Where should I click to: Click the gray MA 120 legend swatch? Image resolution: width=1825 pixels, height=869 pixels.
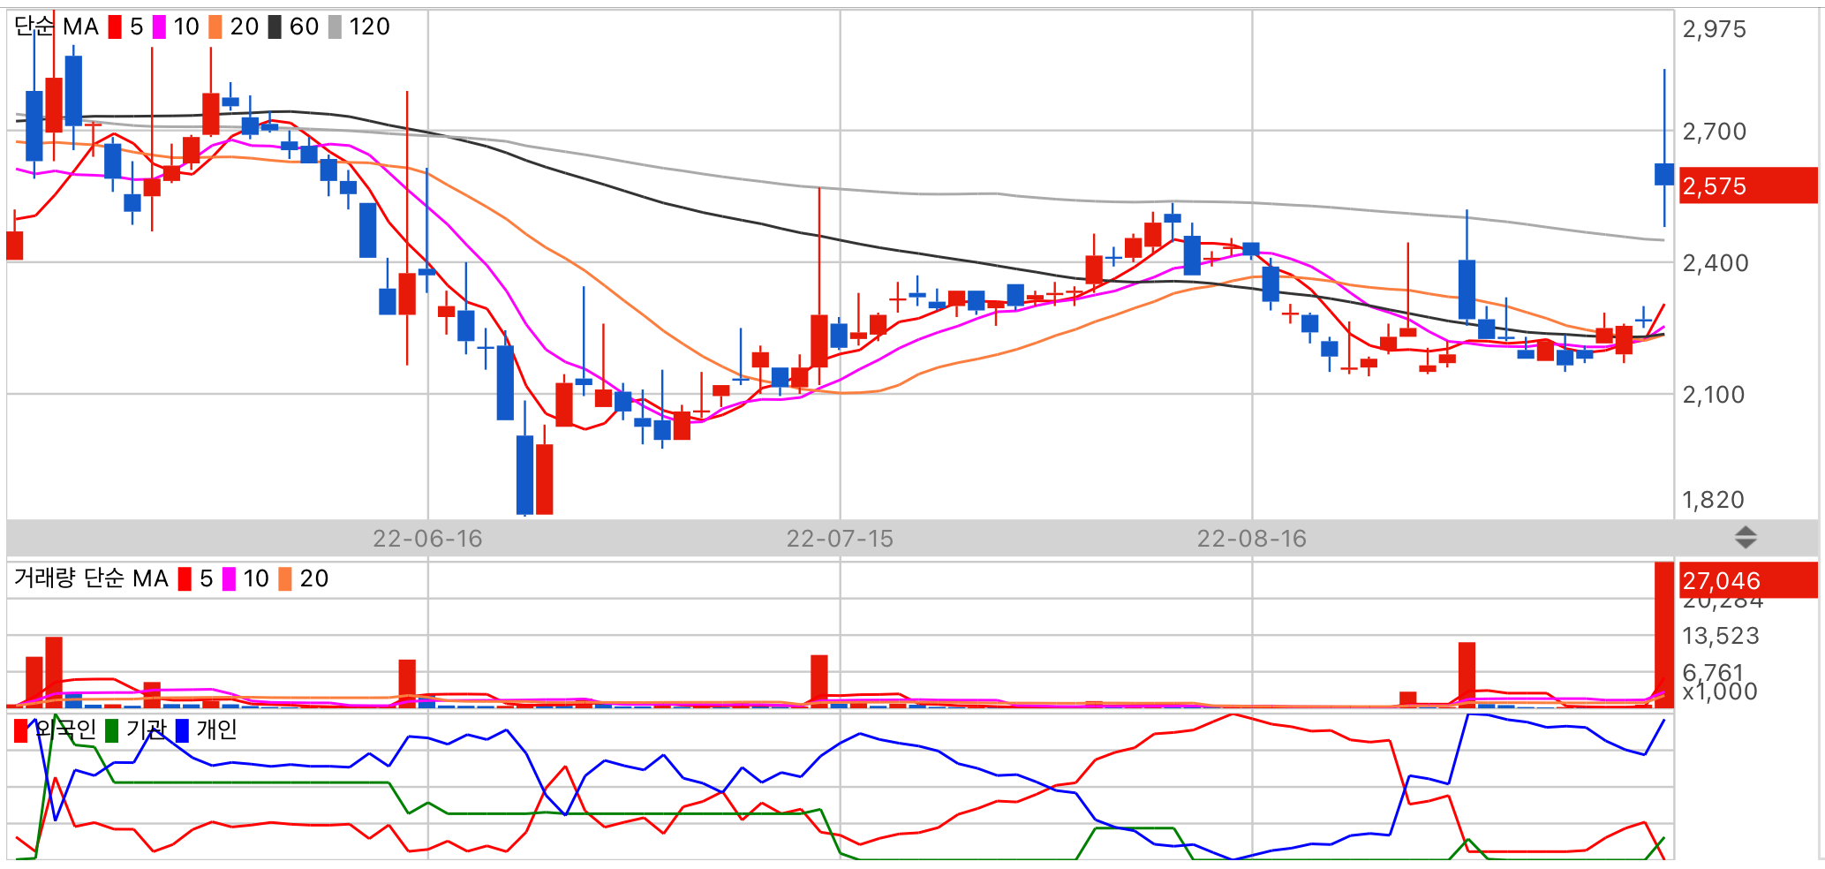coord(335,27)
